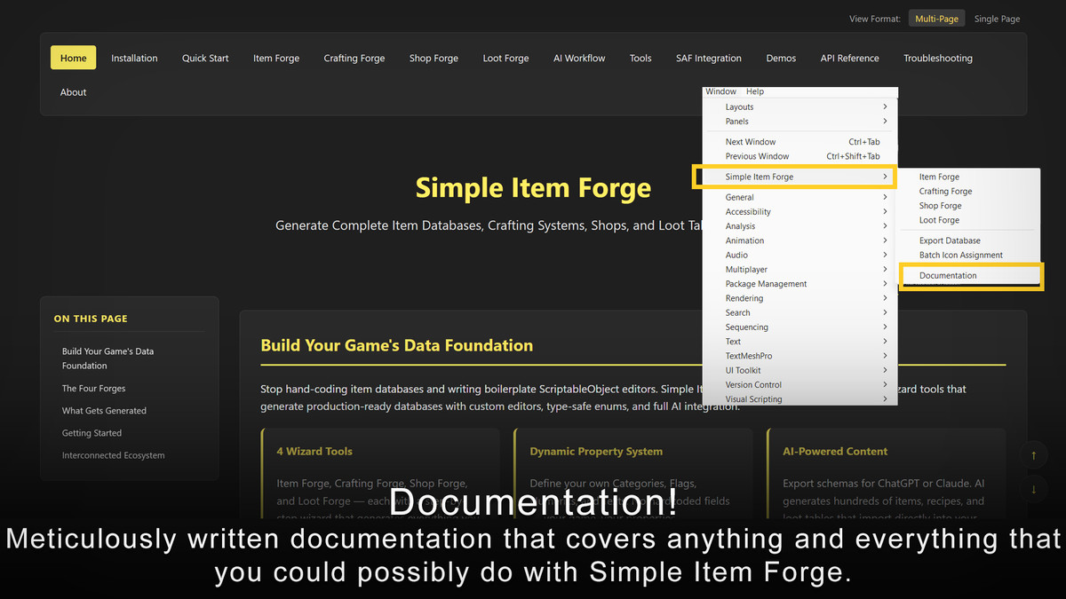Select Next Window in the menu
The width and height of the screenshot is (1066, 599).
[751, 141]
